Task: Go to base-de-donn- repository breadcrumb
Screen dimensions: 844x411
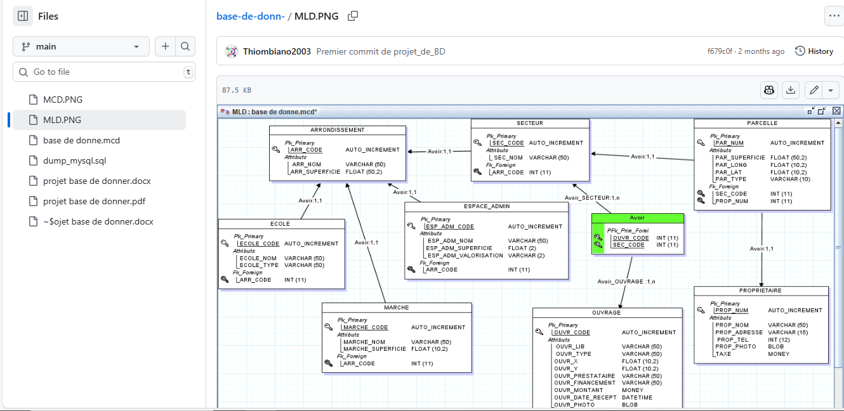Action: (251, 16)
